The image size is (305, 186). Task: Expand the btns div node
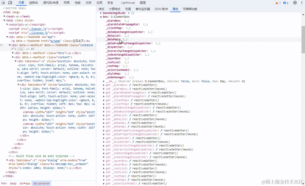[13, 53]
